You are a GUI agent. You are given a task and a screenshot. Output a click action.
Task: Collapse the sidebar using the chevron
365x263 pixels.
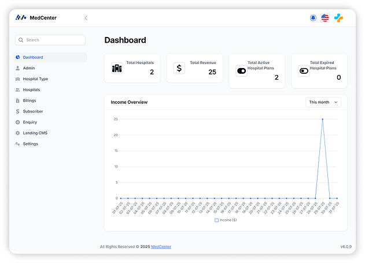[x=86, y=18]
